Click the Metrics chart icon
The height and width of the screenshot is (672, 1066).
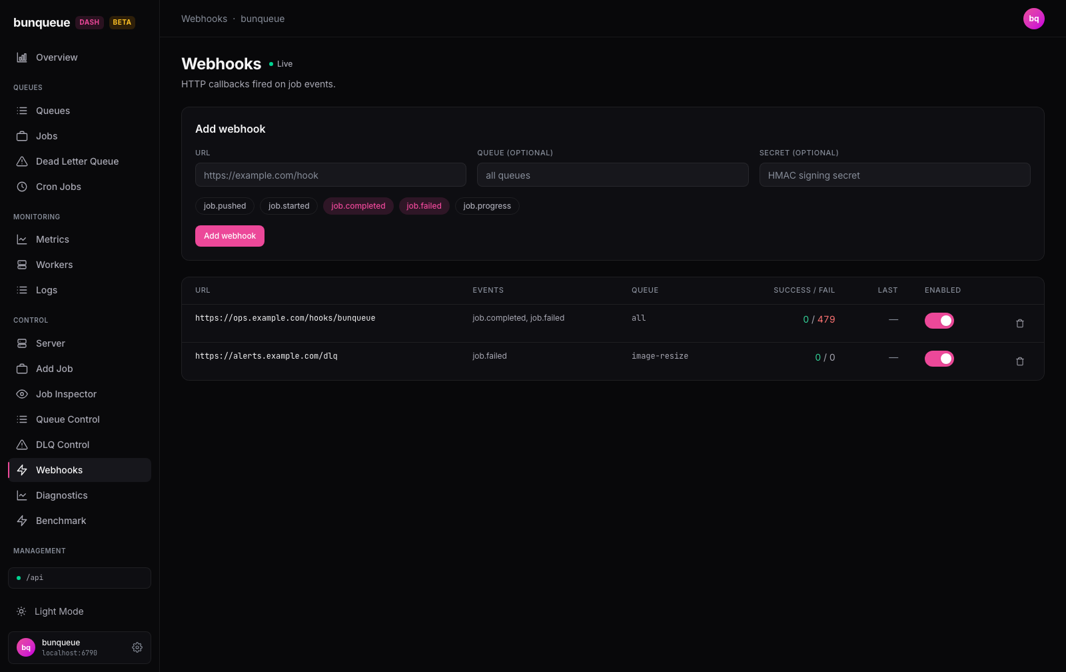point(22,239)
